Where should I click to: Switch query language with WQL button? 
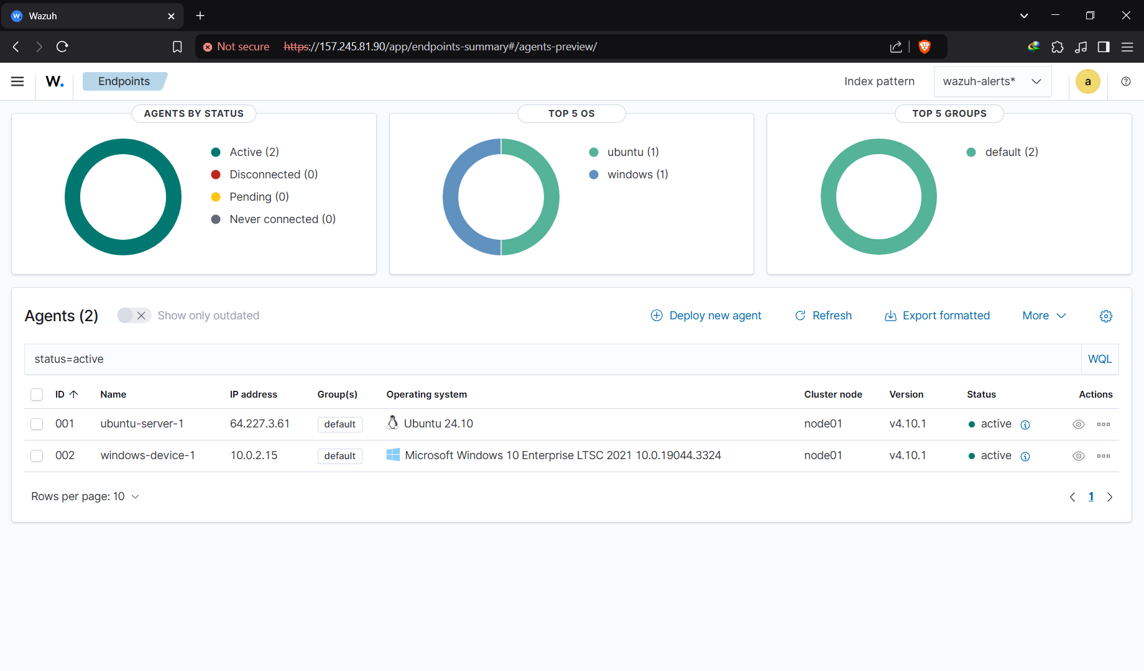[x=1100, y=359]
